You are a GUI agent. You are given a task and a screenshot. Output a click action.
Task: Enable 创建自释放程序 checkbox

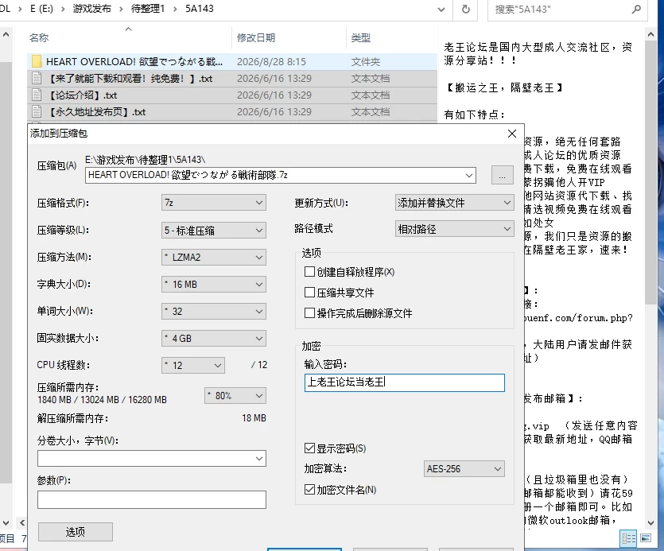click(309, 272)
